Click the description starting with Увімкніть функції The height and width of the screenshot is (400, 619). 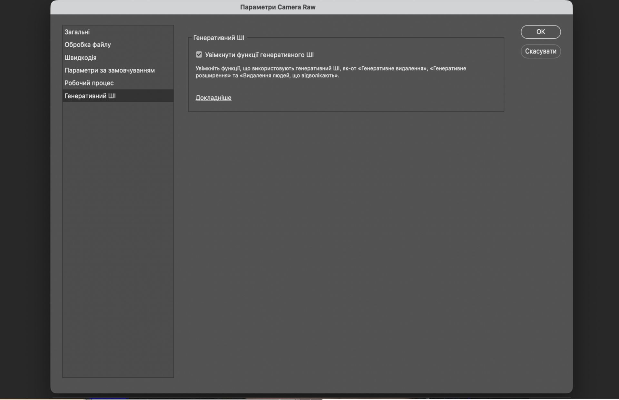pos(331,72)
